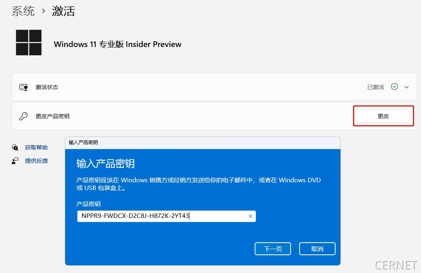Image resolution: width=421 pixels, height=273 pixels.
Task: Cancel the dialog with 取消
Action: click(x=317, y=249)
